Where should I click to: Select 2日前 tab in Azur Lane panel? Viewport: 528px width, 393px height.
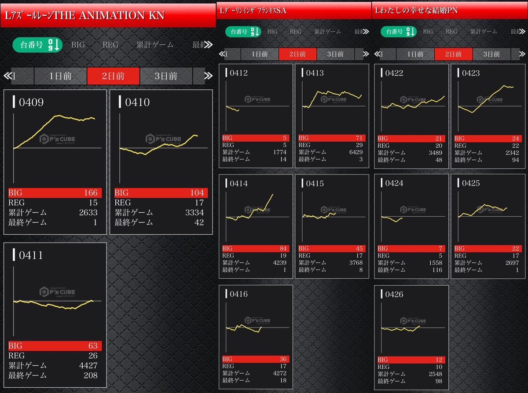[x=113, y=76]
